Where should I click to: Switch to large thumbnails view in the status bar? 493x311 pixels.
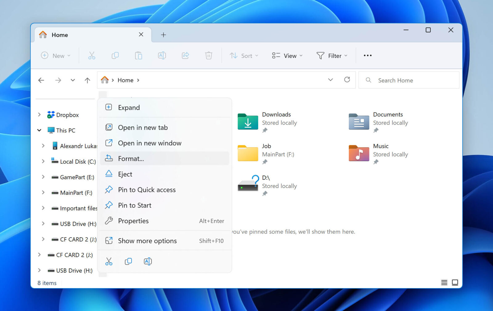tap(455, 282)
